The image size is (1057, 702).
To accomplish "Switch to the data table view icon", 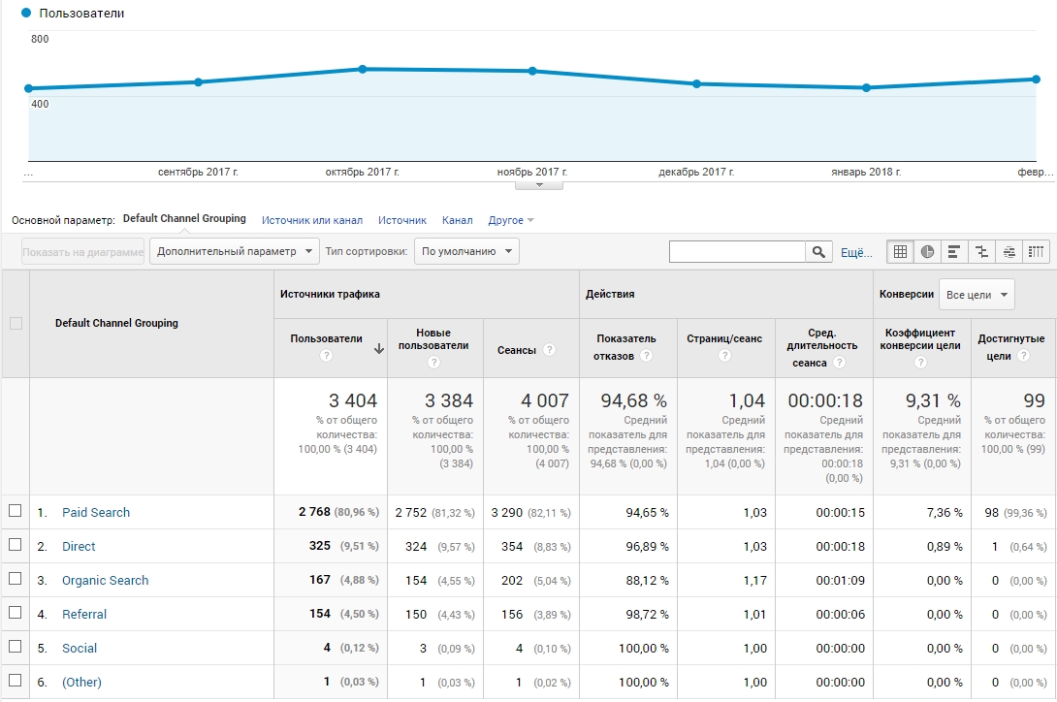I will coord(900,251).
